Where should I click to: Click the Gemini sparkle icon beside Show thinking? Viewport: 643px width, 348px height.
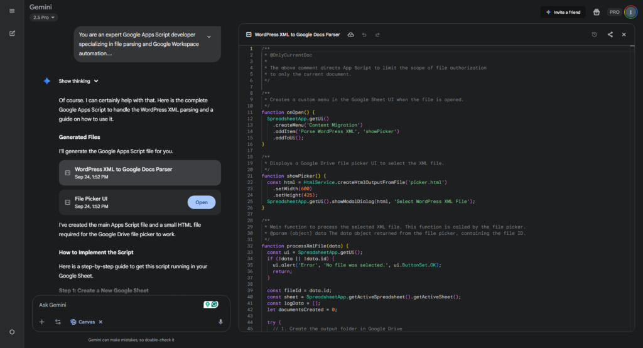[x=46, y=81]
